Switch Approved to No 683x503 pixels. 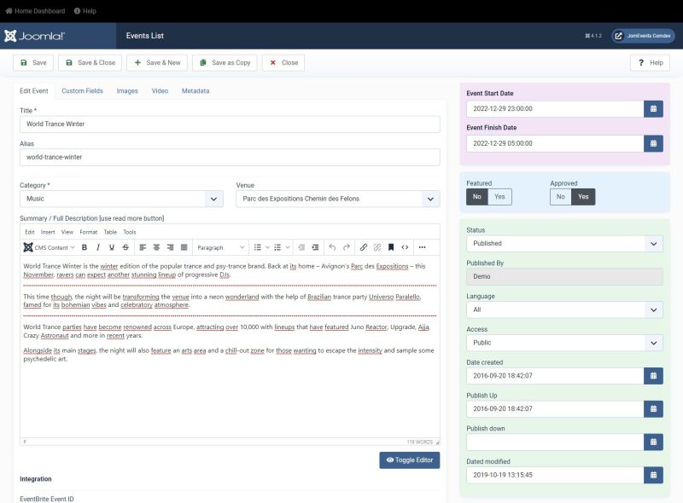click(x=561, y=196)
